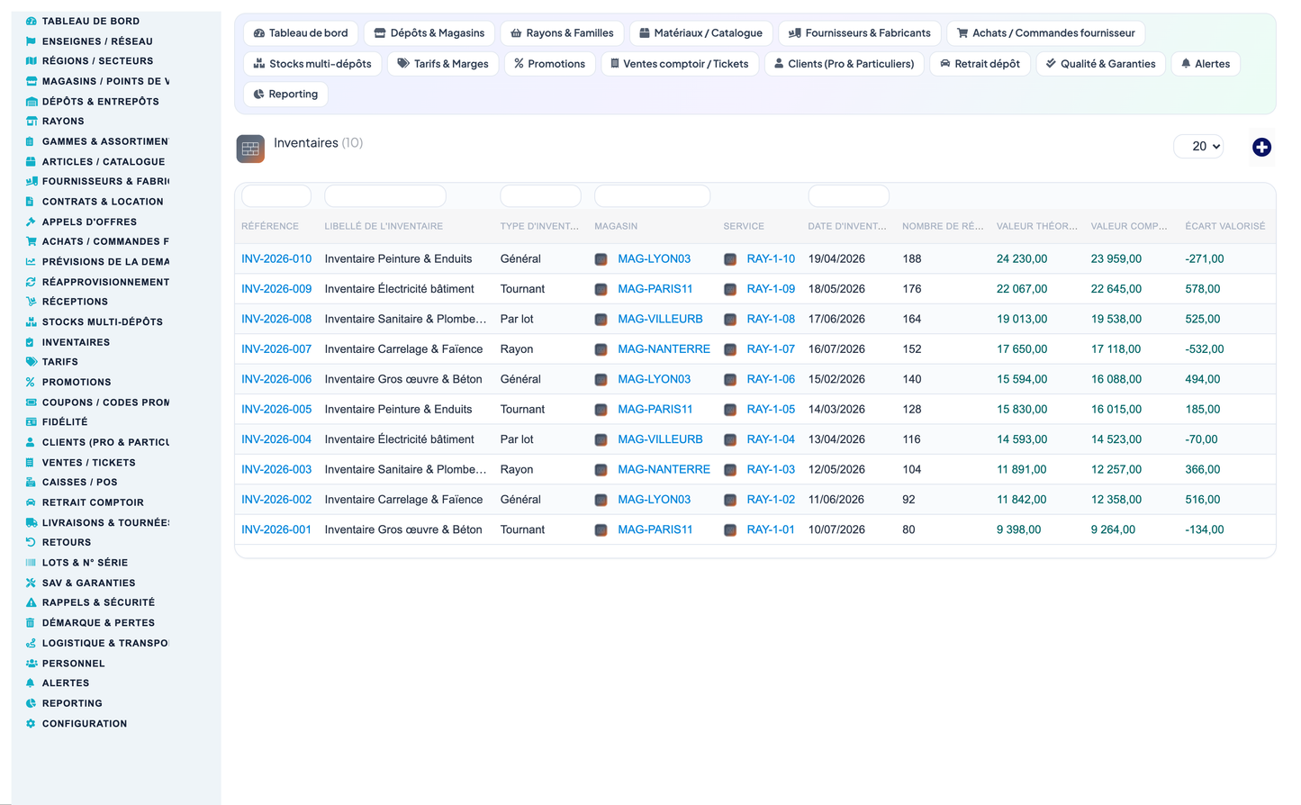Select Inventaires in the sidebar menu
This screenshot has height=805, width=1301.
pyautogui.click(x=76, y=342)
